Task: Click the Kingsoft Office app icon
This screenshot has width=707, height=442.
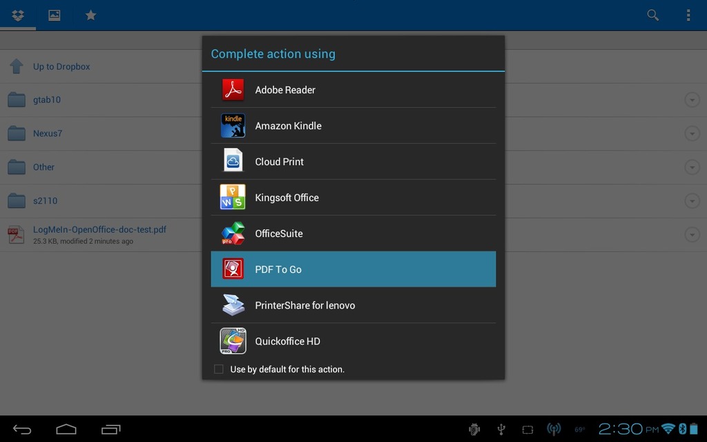Action: 233,197
